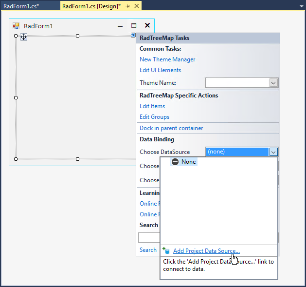Click the Choose DataSource label
Screen dimensions: 306x287
pyautogui.click(x=165, y=152)
